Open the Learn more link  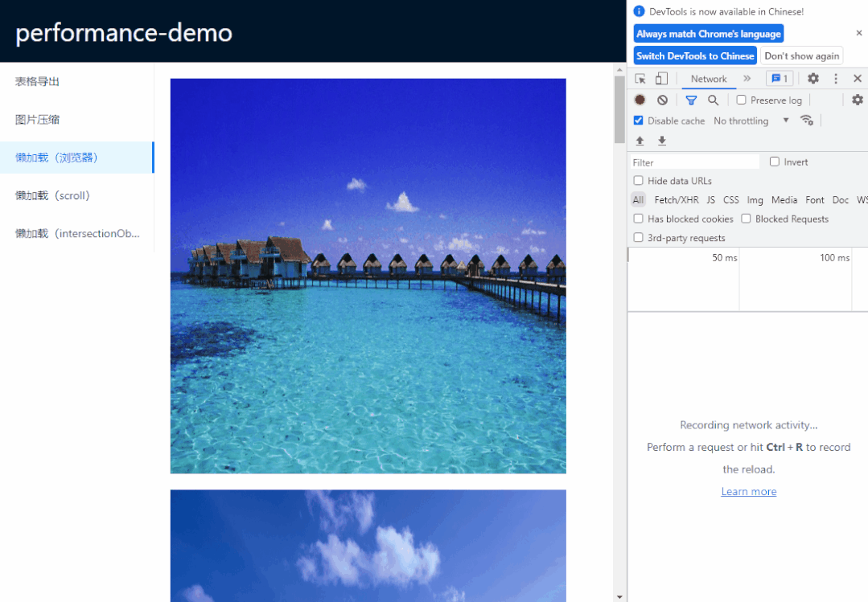pos(748,491)
